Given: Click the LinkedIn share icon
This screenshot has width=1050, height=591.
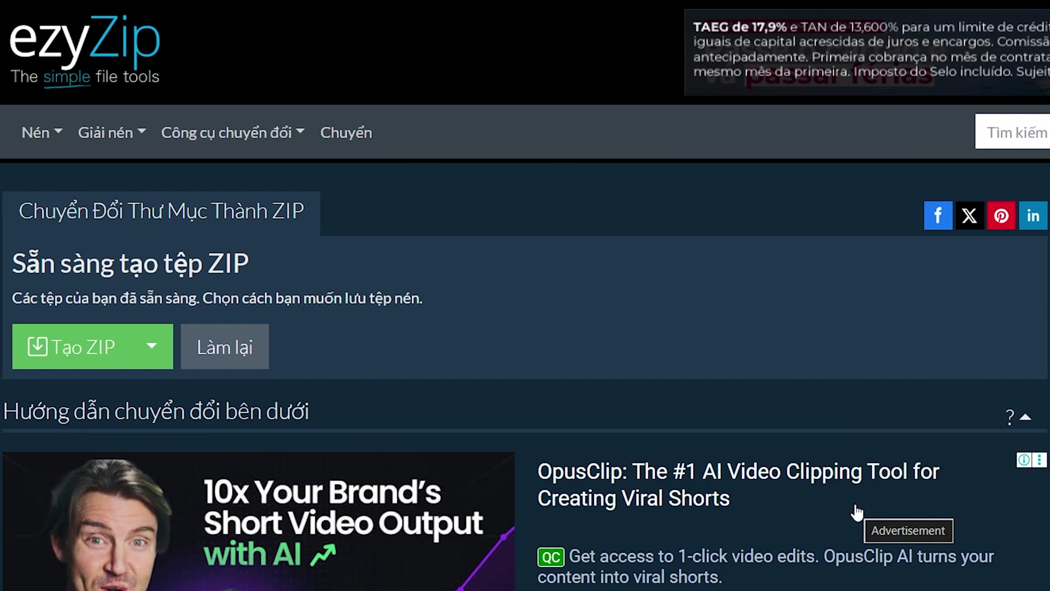Looking at the screenshot, I should [1032, 216].
